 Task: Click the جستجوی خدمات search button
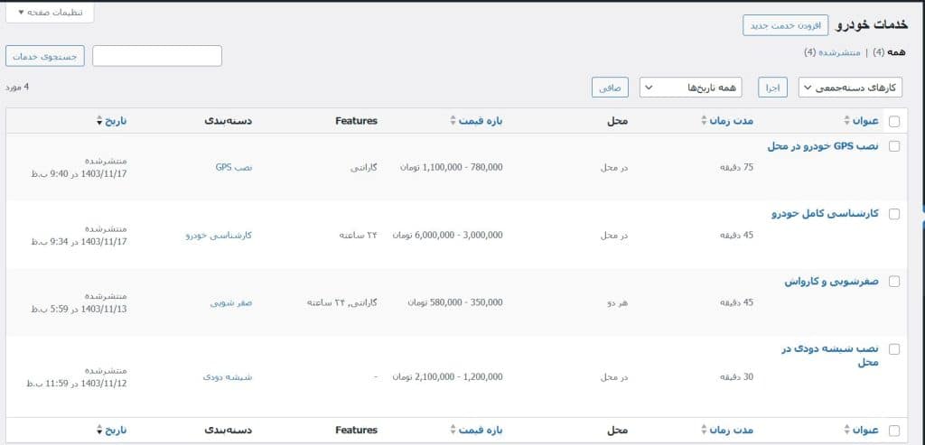coord(45,56)
